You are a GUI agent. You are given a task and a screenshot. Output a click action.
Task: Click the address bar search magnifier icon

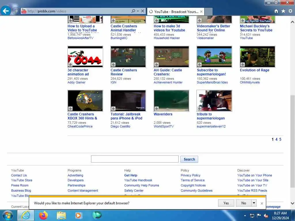pyautogui.click(x=133, y=11)
